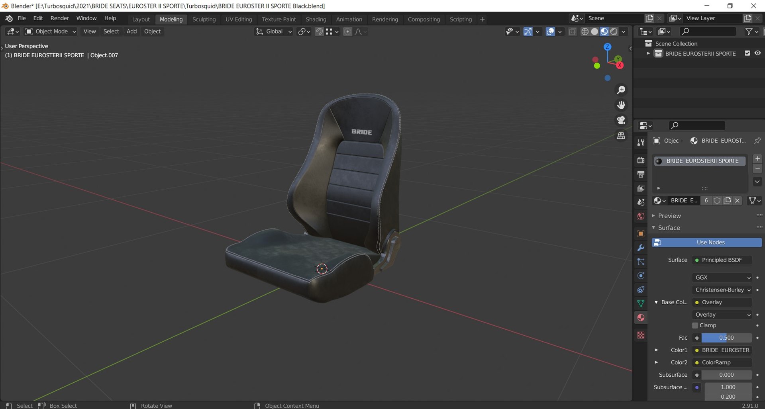Open the shading options dropdown arrow

624,31
